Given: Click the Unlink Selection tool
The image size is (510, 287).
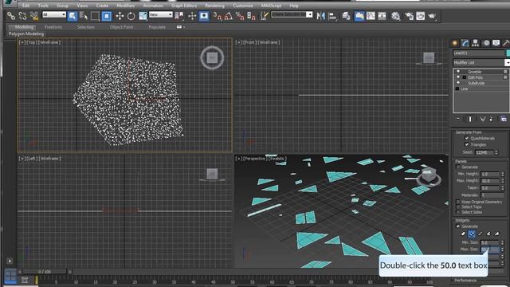Looking at the screenshot, I should point(22,16).
